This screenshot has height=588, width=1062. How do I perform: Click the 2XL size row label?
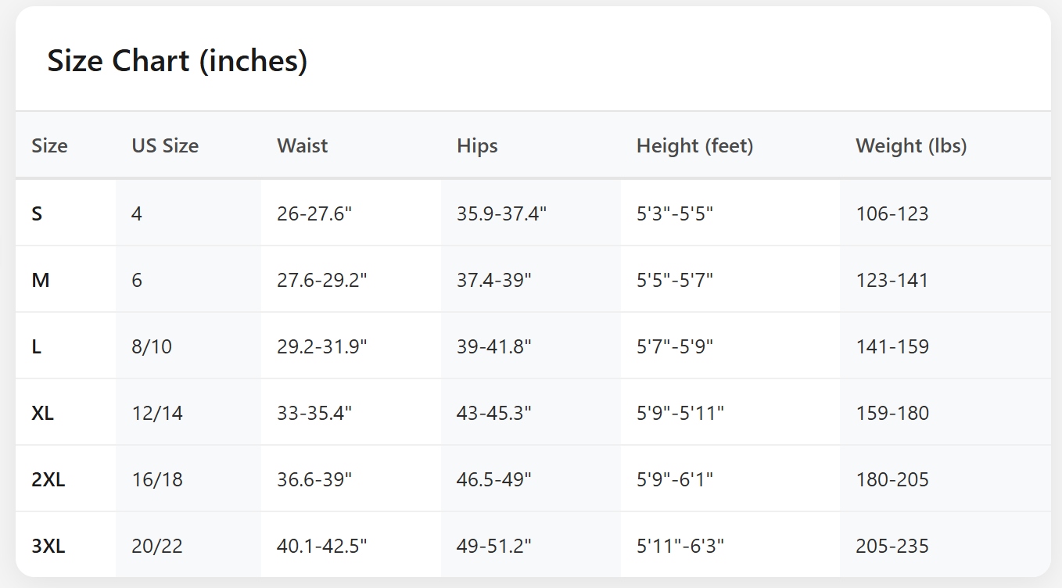48,479
